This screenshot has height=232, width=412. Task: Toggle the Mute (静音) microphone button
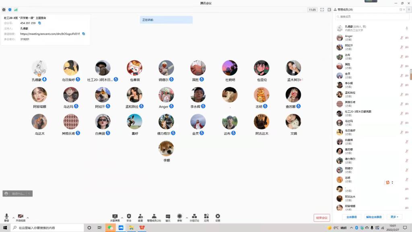coord(6,217)
